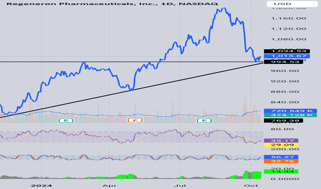321x189 pixels.
Task: Click the 769.38 black price label
Action: click(283, 121)
